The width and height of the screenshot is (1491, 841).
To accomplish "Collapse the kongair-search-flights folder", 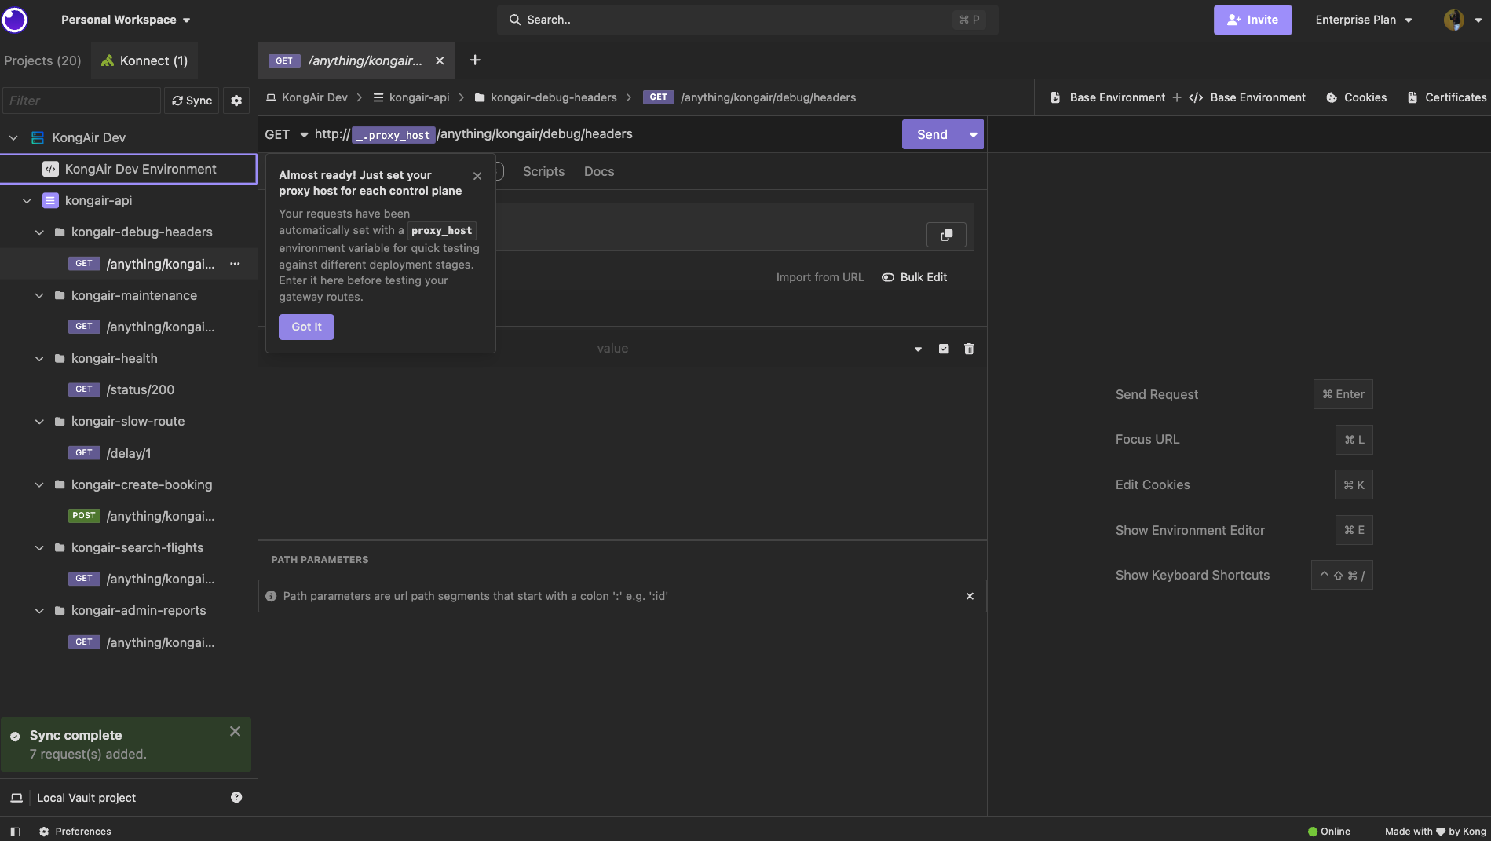I will coord(39,547).
